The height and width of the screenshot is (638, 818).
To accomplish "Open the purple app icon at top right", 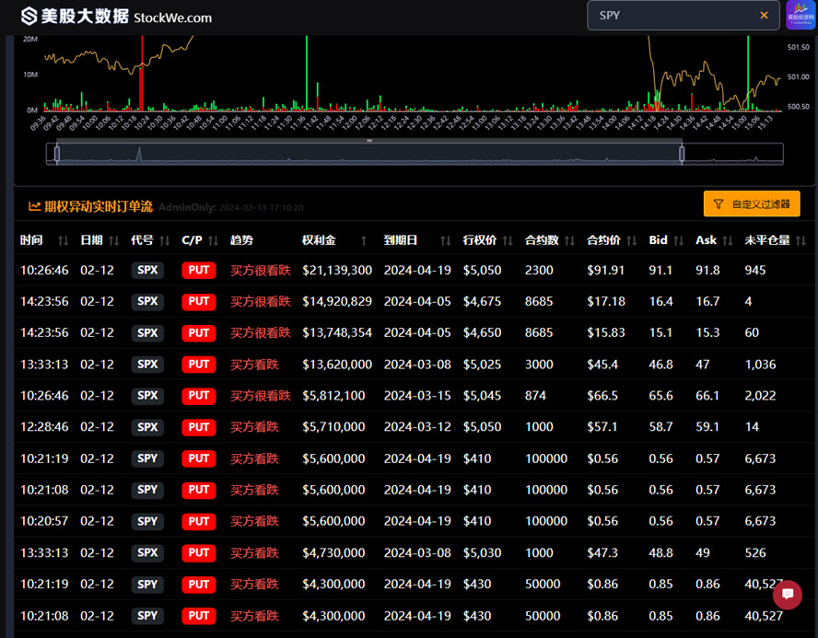I will point(800,15).
